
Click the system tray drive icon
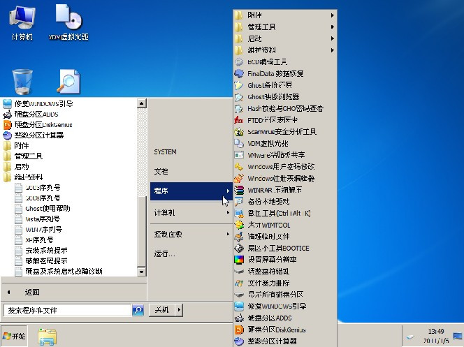pyautogui.click(x=410, y=337)
